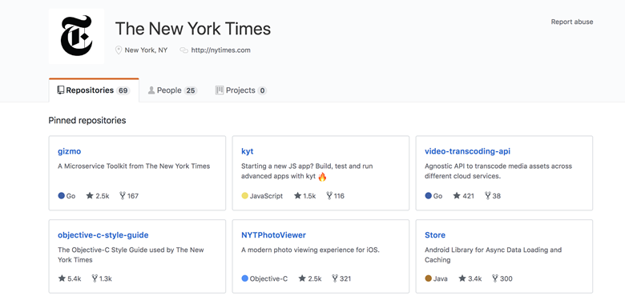Click the Report abuse link
This screenshot has height=308, width=625.
[572, 22]
